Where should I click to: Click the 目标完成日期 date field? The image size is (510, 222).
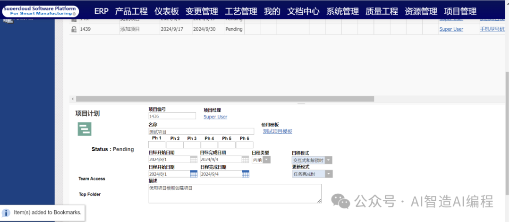tap(221, 160)
